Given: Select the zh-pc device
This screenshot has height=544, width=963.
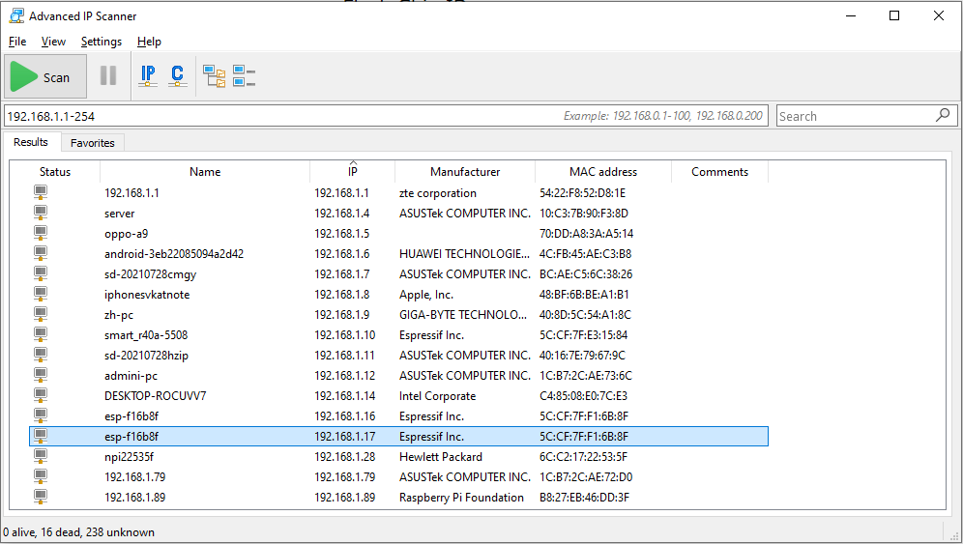Looking at the screenshot, I should pyautogui.click(x=119, y=315).
